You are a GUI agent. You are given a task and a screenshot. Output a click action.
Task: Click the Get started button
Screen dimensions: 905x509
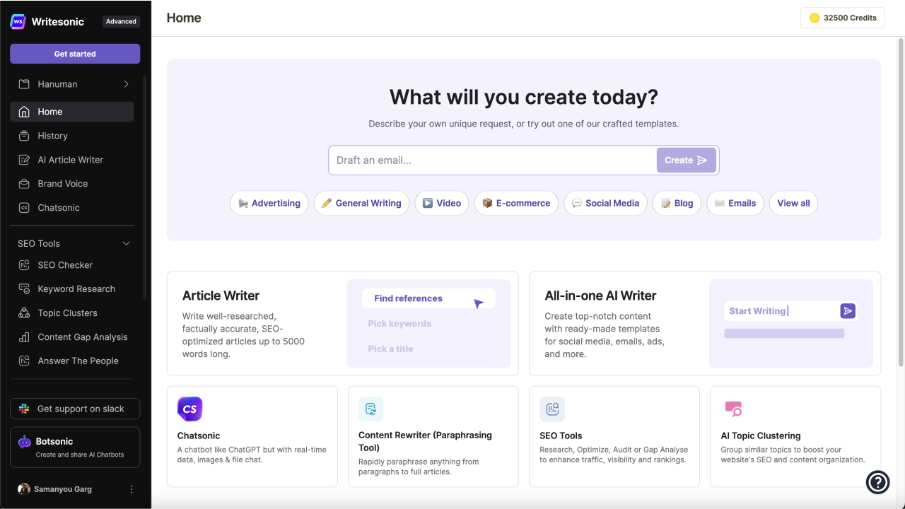[75, 54]
